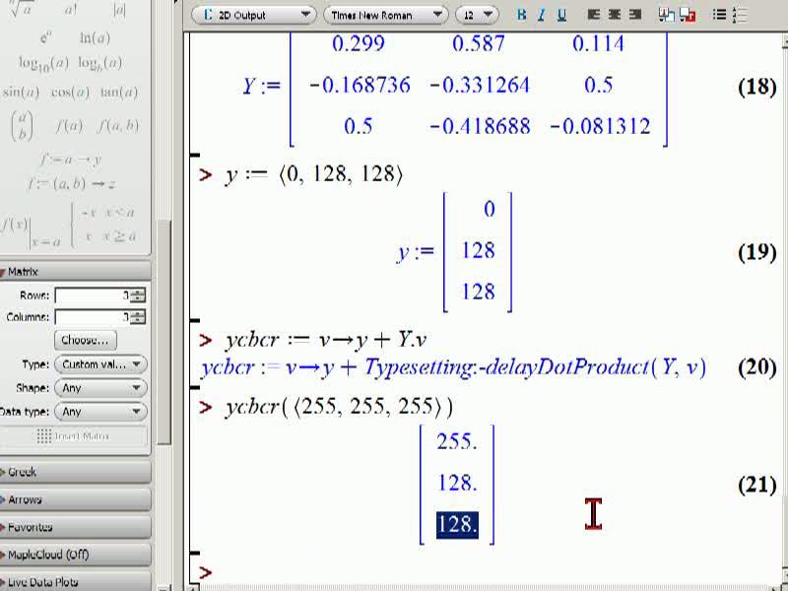Click the Choose... button in Matrix palette
This screenshot has width=788, height=591.
click(85, 340)
